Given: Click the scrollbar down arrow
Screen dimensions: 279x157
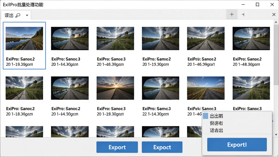Looking at the screenshot, I should coord(276,135).
